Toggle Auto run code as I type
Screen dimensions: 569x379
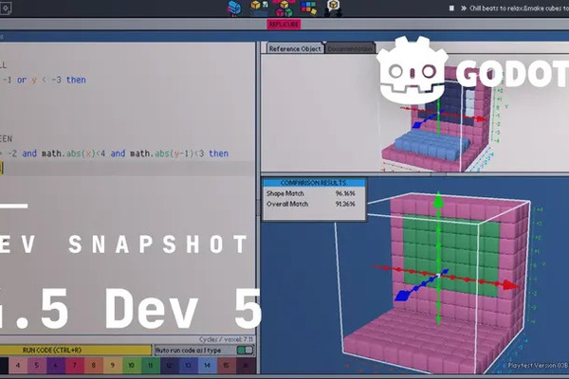[246, 350]
